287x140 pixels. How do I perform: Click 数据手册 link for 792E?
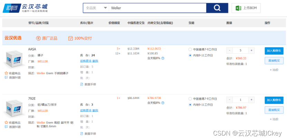(x=90, y=133)
